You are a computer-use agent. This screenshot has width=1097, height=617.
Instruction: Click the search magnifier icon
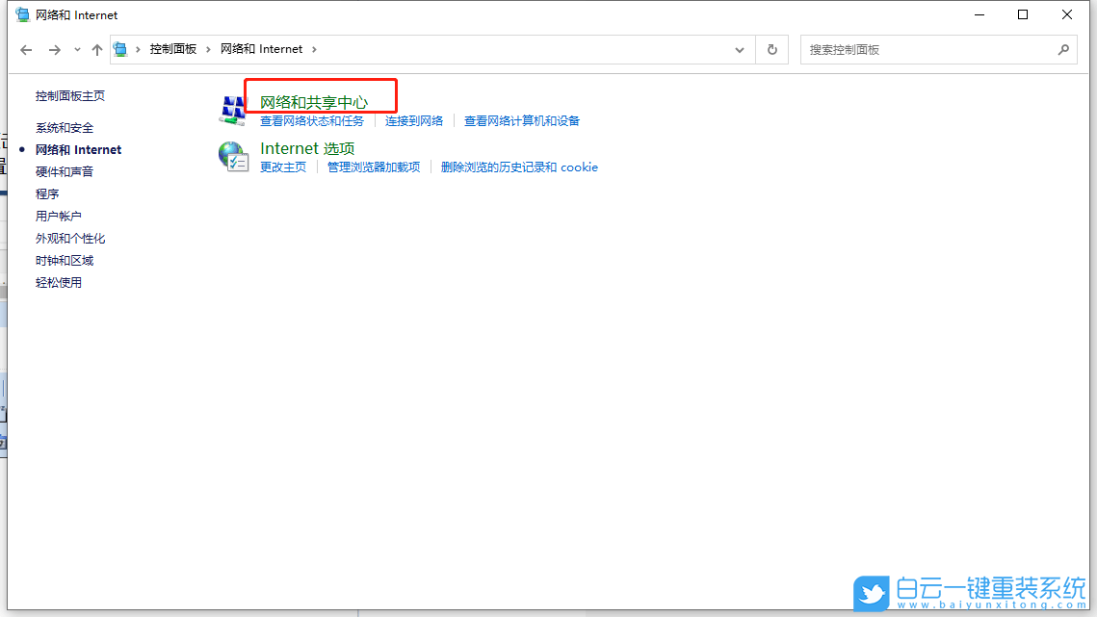click(x=1063, y=48)
